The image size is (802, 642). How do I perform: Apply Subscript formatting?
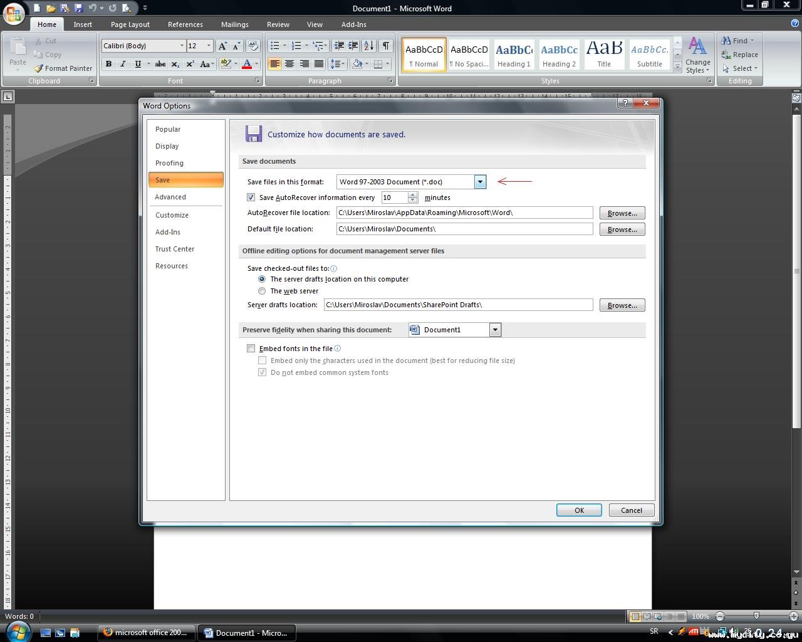coord(175,64)
